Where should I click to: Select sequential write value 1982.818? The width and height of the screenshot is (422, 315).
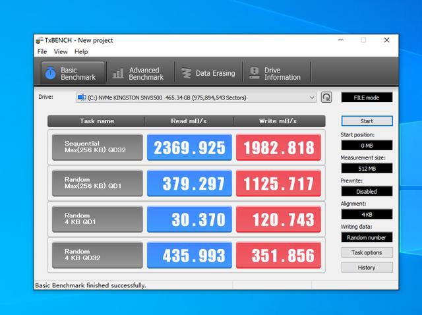[278, 147]
